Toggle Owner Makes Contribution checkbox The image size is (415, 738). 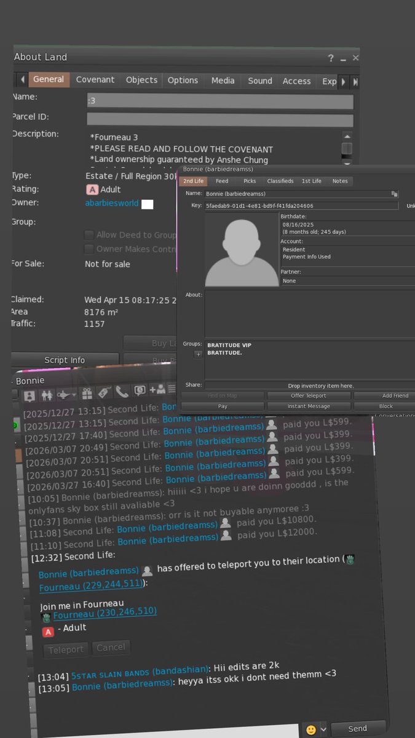(x=89, y=249)
